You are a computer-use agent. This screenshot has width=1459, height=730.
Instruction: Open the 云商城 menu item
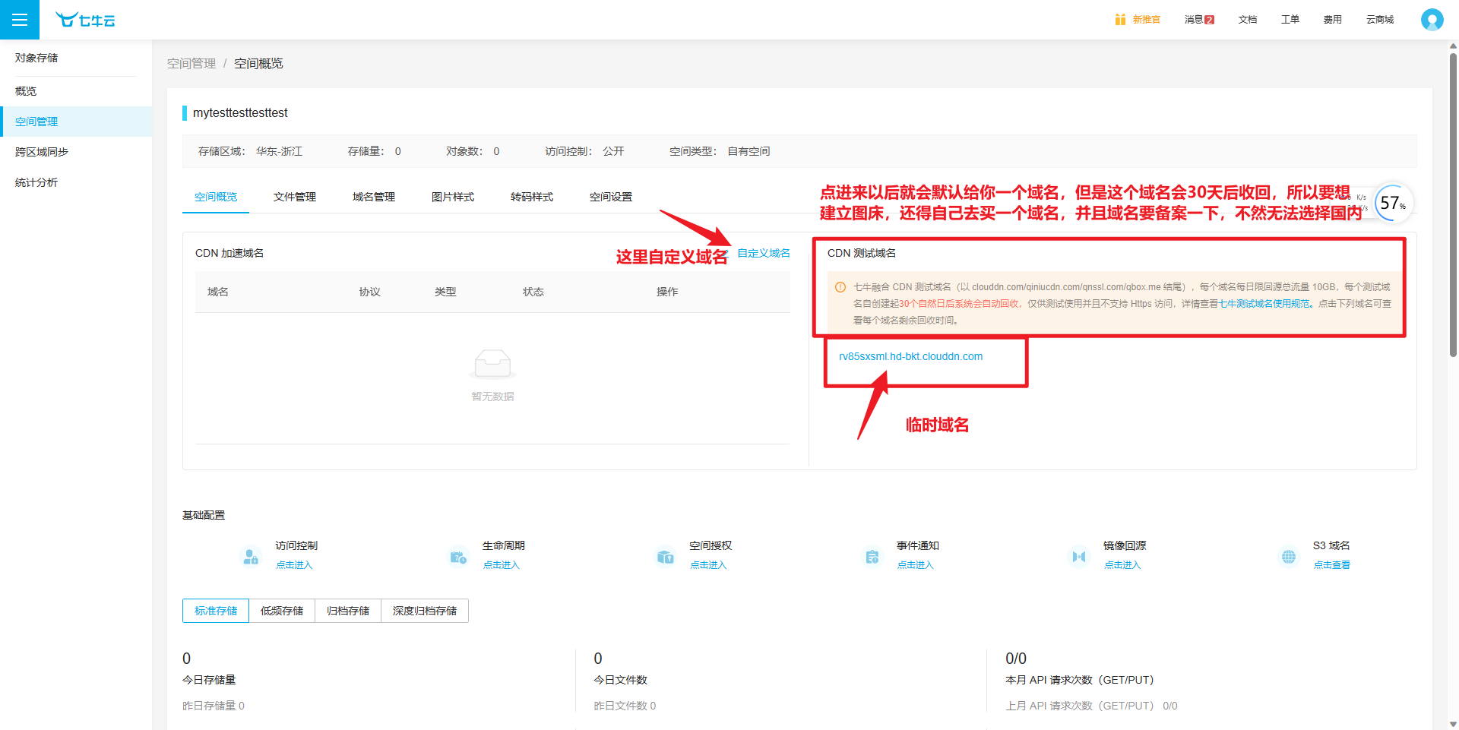point(1380,20)
